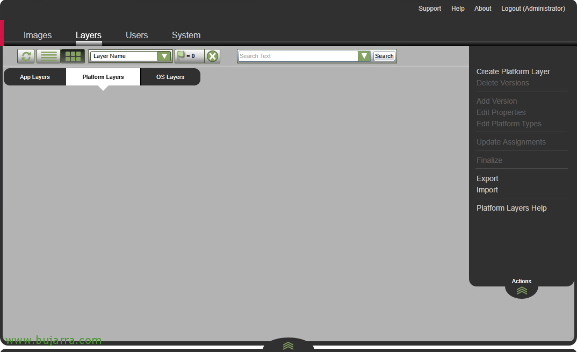This screenshot has width=577, height=352.
Task: Switch to grid icon view
Action: [73, 56]
